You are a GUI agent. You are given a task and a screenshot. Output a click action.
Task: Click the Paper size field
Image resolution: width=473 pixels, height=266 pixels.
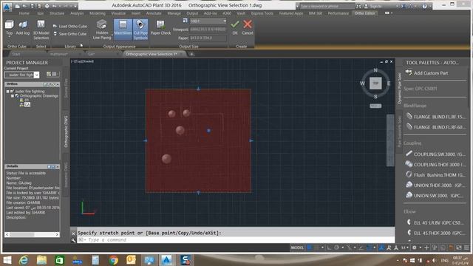tap(208, 38)
